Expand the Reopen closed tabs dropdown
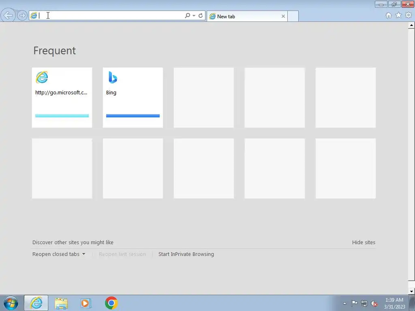Screen dimensions: 415x311 point(59,254)
